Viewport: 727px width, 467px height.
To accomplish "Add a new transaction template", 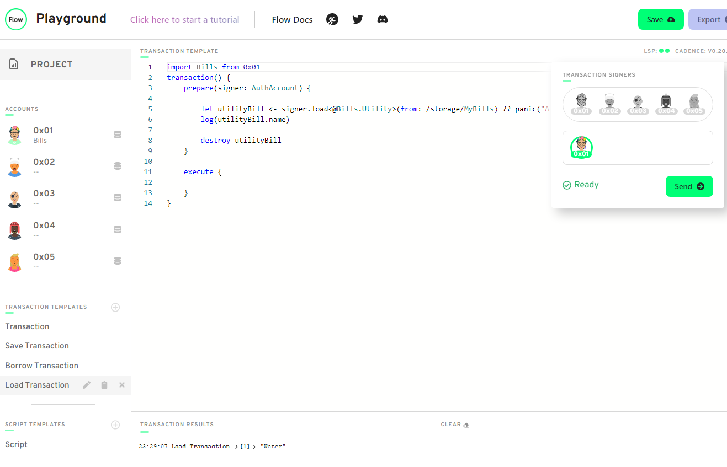I will click(x=115, y=307).
